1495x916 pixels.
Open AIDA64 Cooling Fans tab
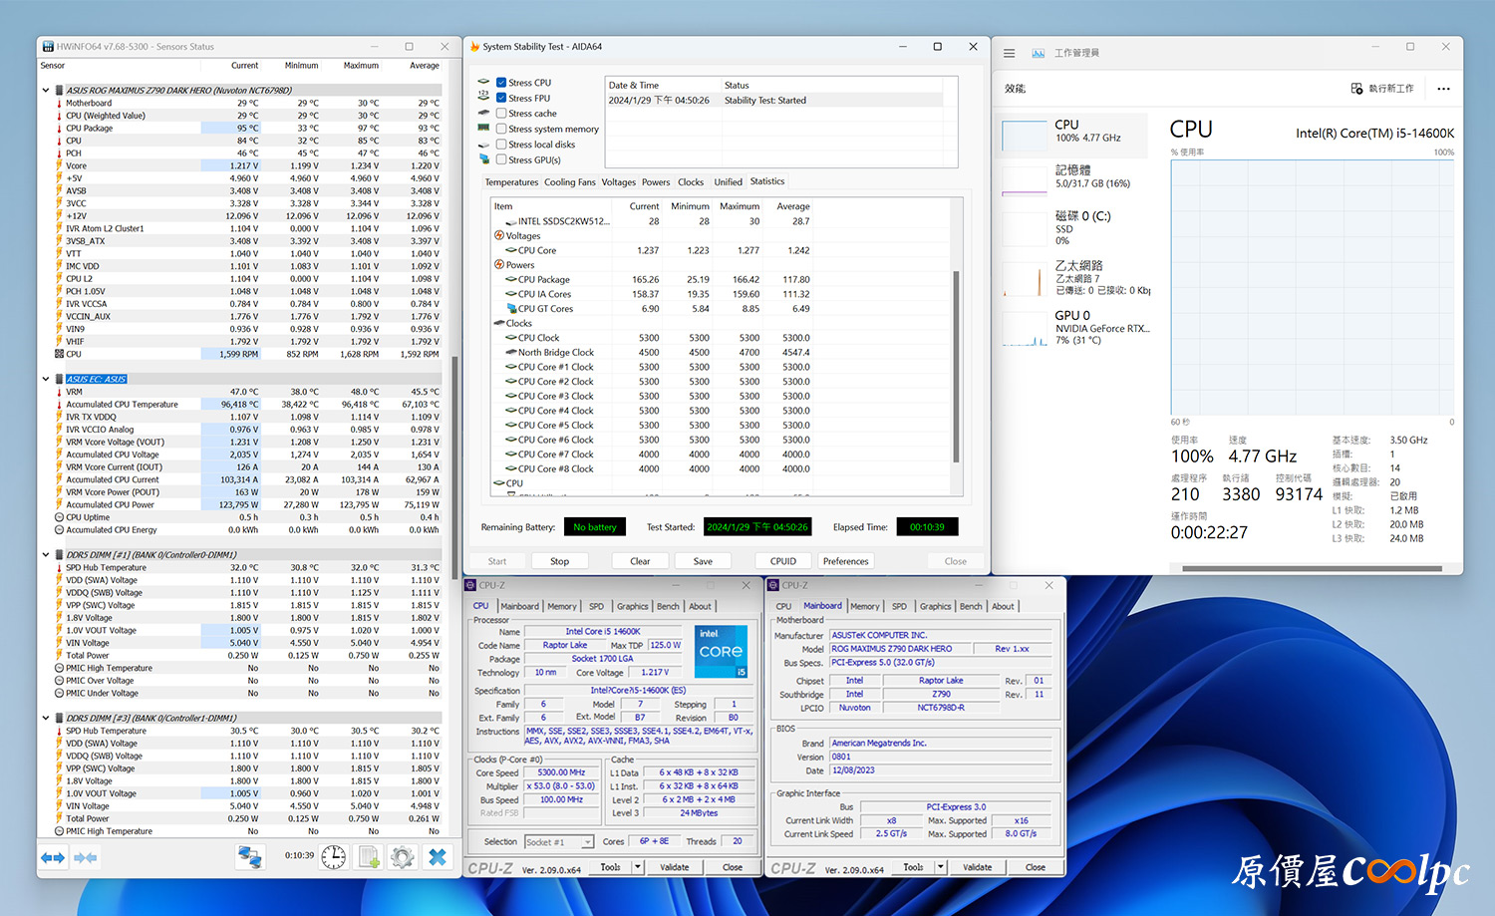coord(570,182)
